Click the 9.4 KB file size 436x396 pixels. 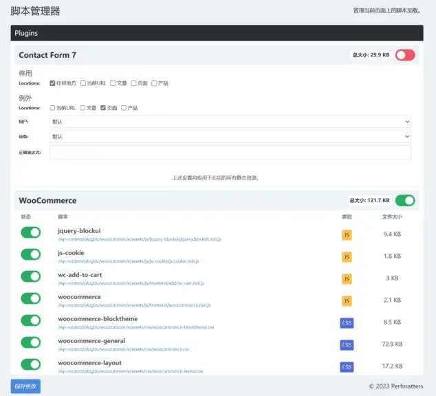point(392,234)
